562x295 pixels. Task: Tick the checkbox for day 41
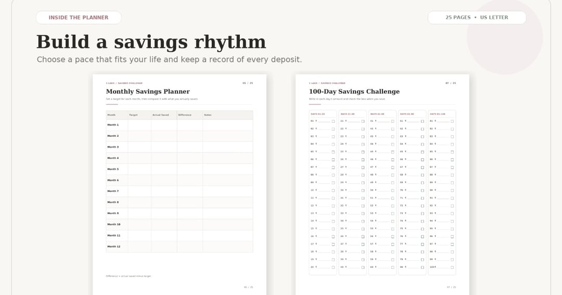393,121
